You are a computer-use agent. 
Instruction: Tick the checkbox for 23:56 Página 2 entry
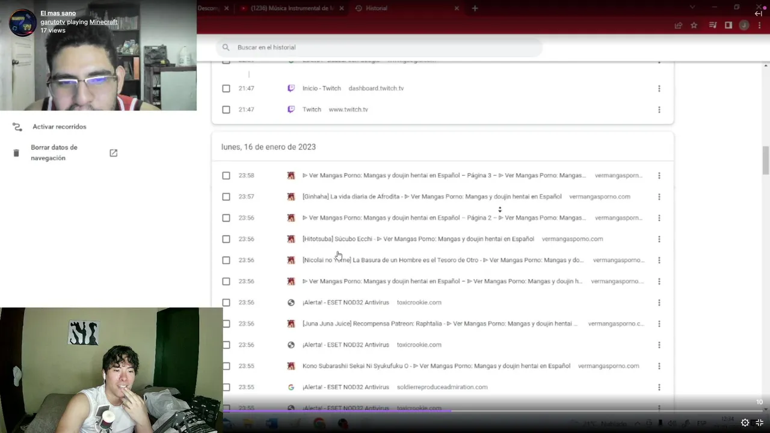[226, 218]
